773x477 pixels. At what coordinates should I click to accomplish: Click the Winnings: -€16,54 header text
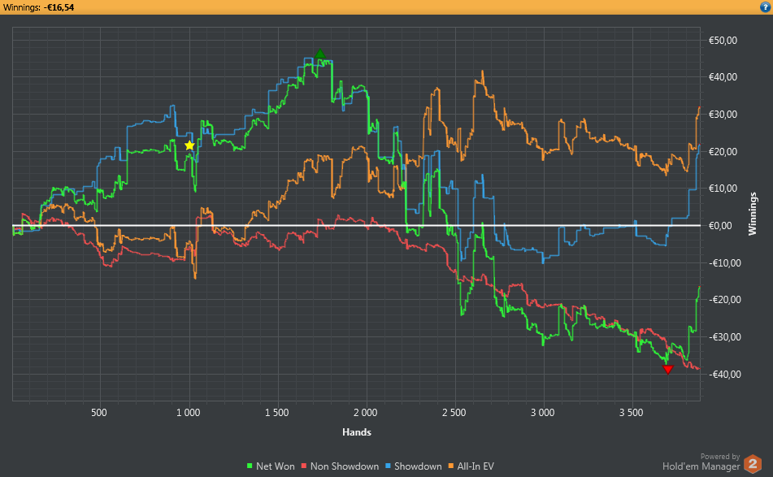pyautogui.click(x=38, y=7)
